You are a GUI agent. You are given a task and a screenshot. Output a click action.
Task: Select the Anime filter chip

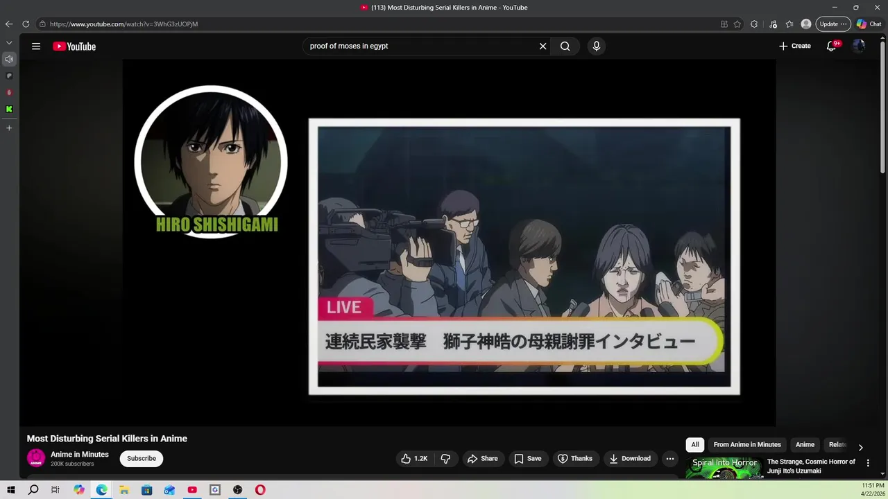pyautogui.click(x=805, y=445)
